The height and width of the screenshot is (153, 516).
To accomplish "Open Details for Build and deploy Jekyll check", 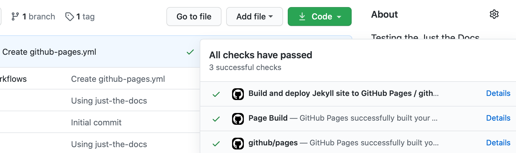I will (498, 93).
